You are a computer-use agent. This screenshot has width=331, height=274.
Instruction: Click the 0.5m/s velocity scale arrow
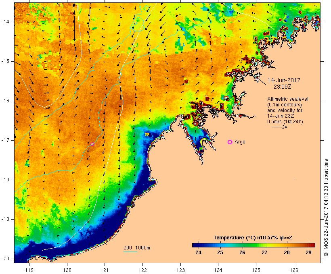pos(279,127)
